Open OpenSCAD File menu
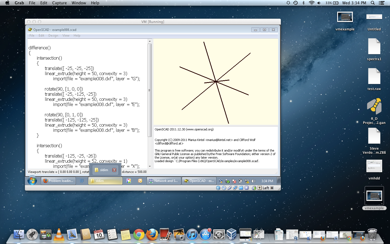 [32, 36]
